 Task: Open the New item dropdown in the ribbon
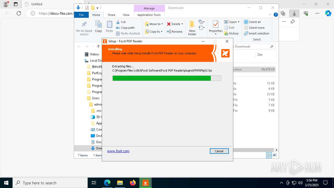pyautogui.click(x=201, y=22)
